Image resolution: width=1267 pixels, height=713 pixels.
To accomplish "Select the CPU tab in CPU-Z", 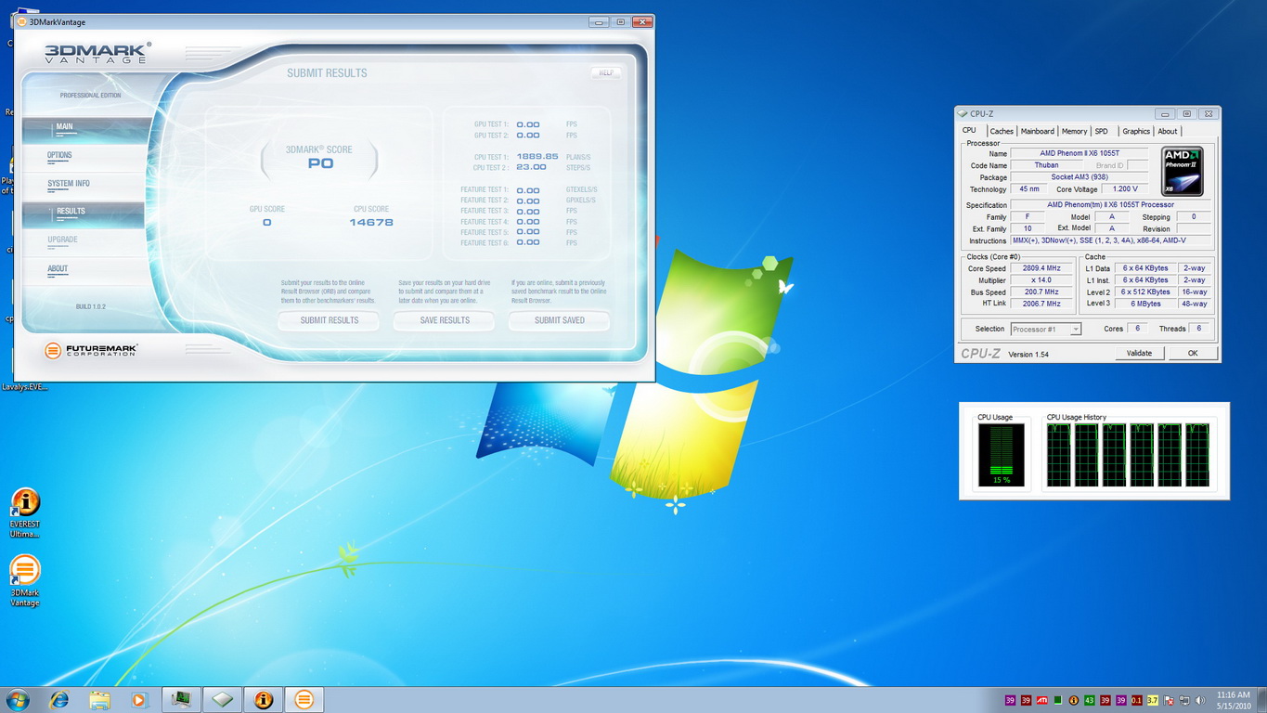I will click(969, 130).
